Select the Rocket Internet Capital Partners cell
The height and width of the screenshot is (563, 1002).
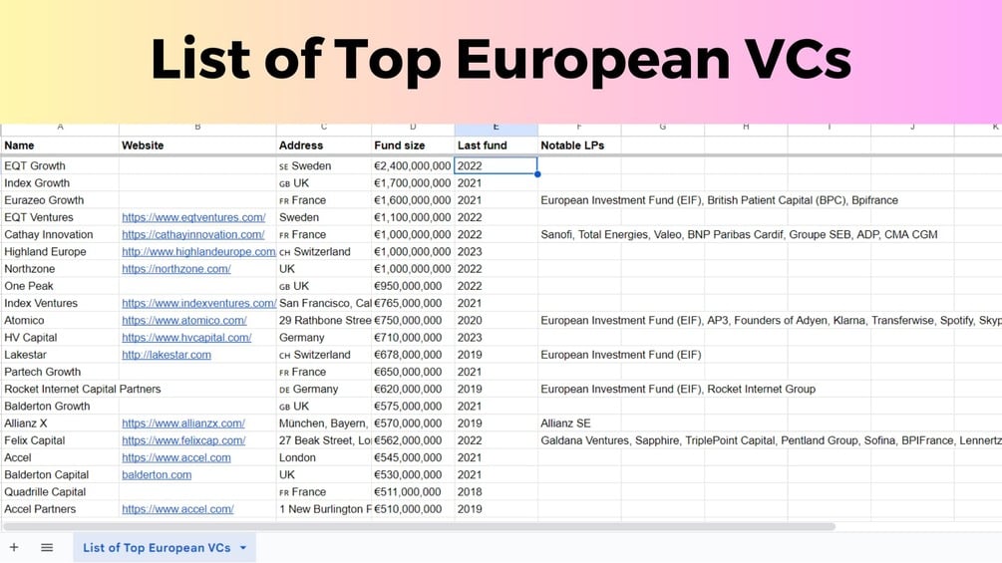(x=83, y=390)
